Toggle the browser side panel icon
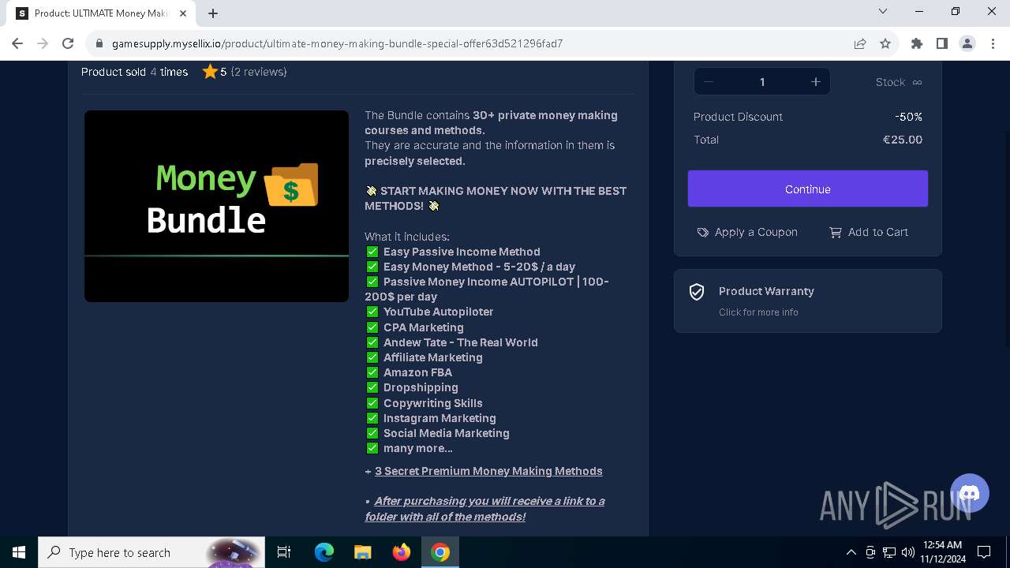The height and width of the screenshot is (568, 1010). point(942,43)
